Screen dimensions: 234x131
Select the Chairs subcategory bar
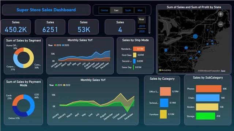tap(208, 98)
